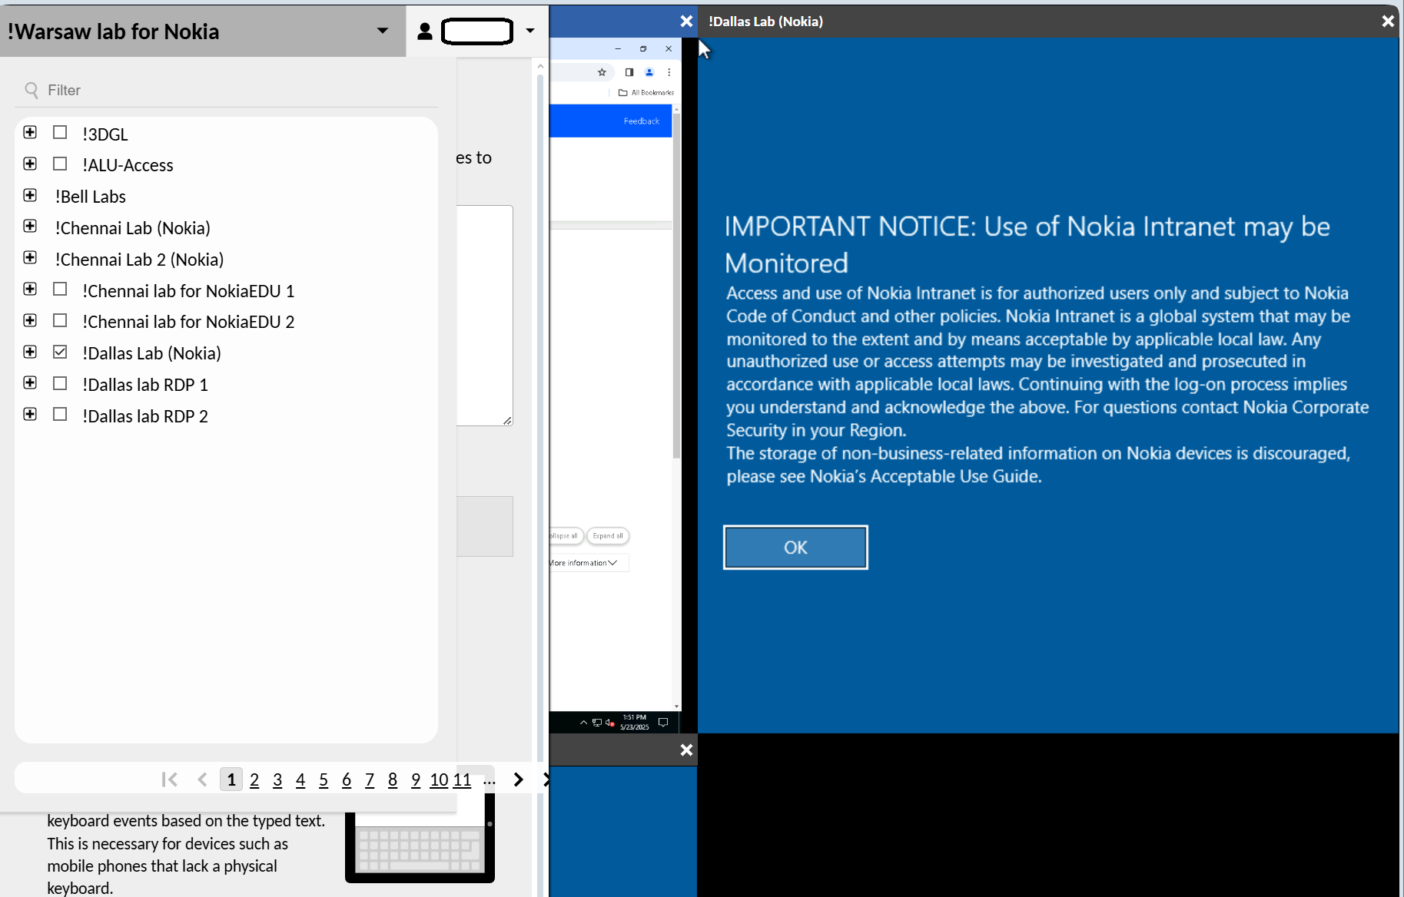
Task: Click the Chrome profile avatar icon
Action: [x=649, y=72]
